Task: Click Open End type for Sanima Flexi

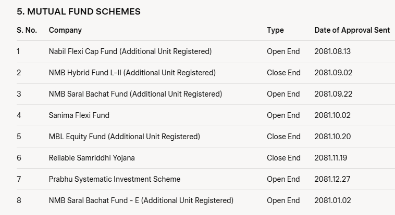Action: 283,115
